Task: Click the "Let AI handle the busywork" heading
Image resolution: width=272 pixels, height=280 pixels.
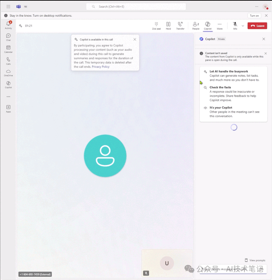Action: click(x=229, y=71)
